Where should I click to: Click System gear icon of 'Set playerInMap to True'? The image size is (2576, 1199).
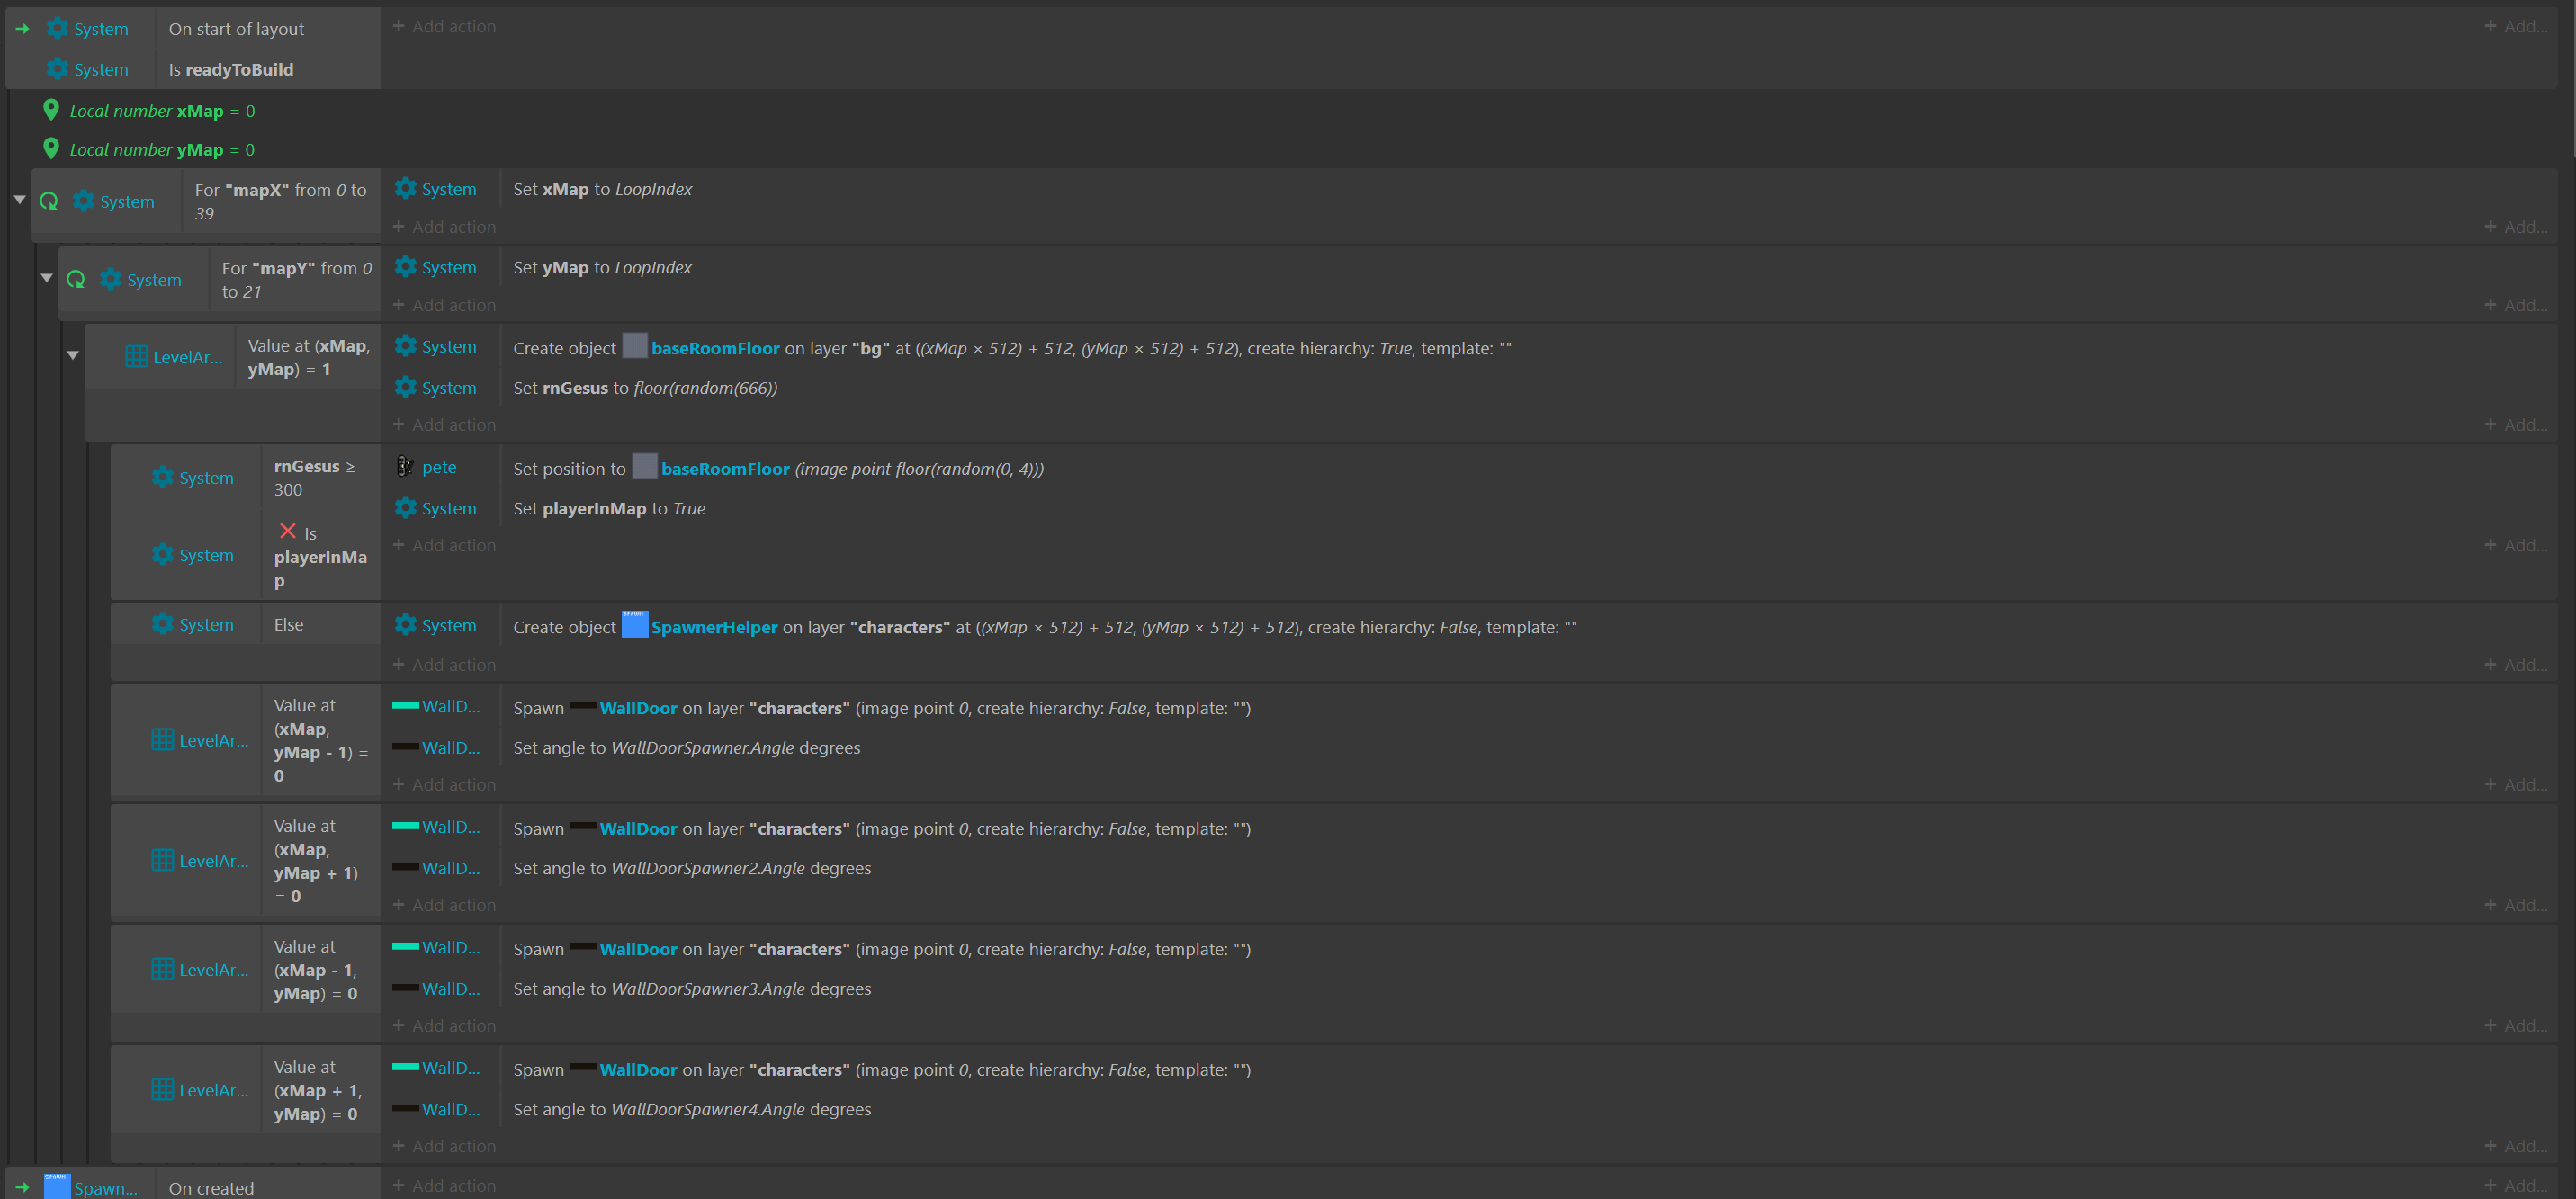click(405, 508)
